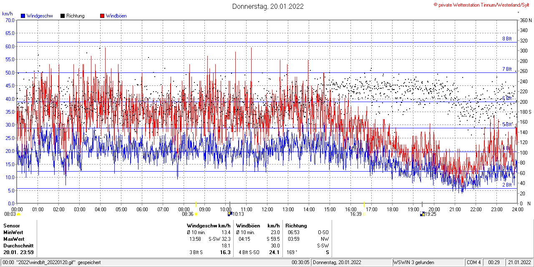Click the MinWert row label
Image resolution: width=534 pixels, height=267 pixels.
click(13, 232)
